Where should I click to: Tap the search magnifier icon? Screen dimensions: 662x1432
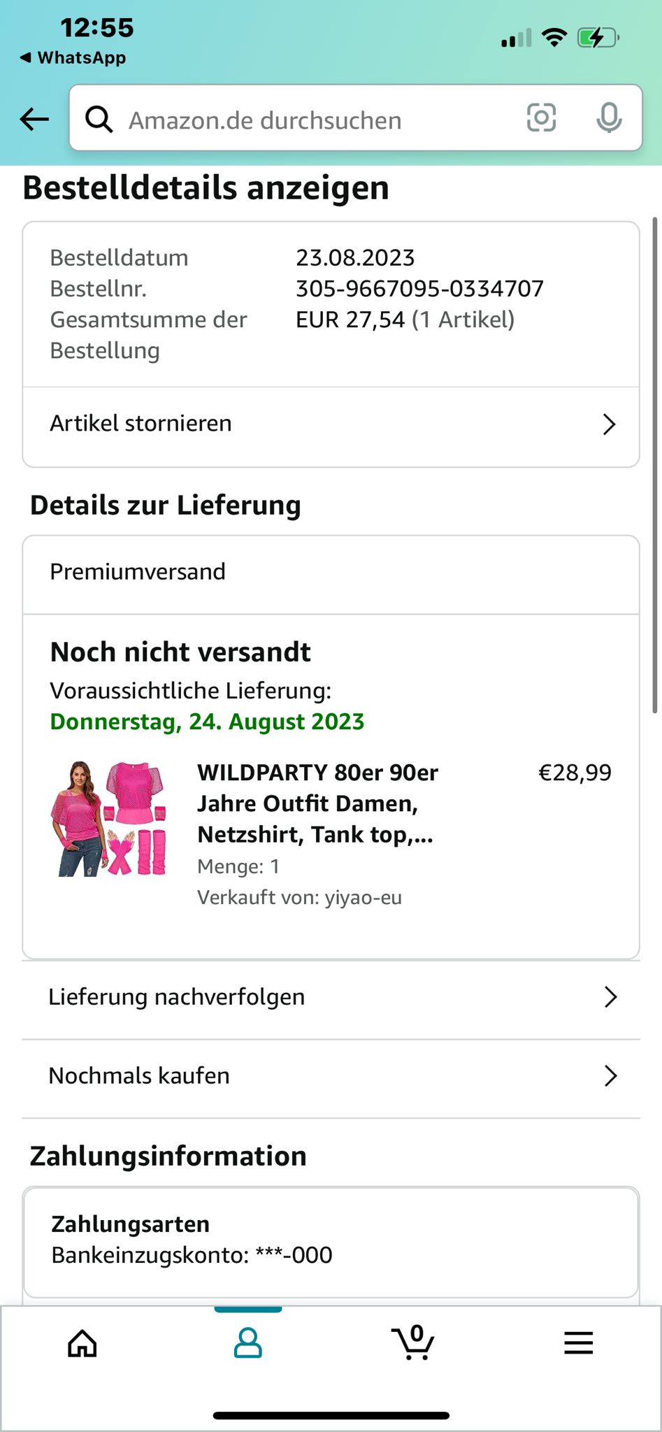tap(99, 120)
